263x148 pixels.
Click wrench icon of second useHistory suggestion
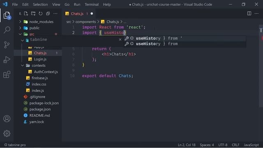pyautogui.click(x=127, y=44)
